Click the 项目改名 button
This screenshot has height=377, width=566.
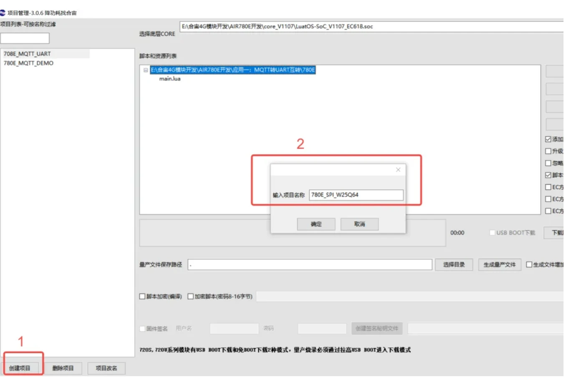point(106,368)
